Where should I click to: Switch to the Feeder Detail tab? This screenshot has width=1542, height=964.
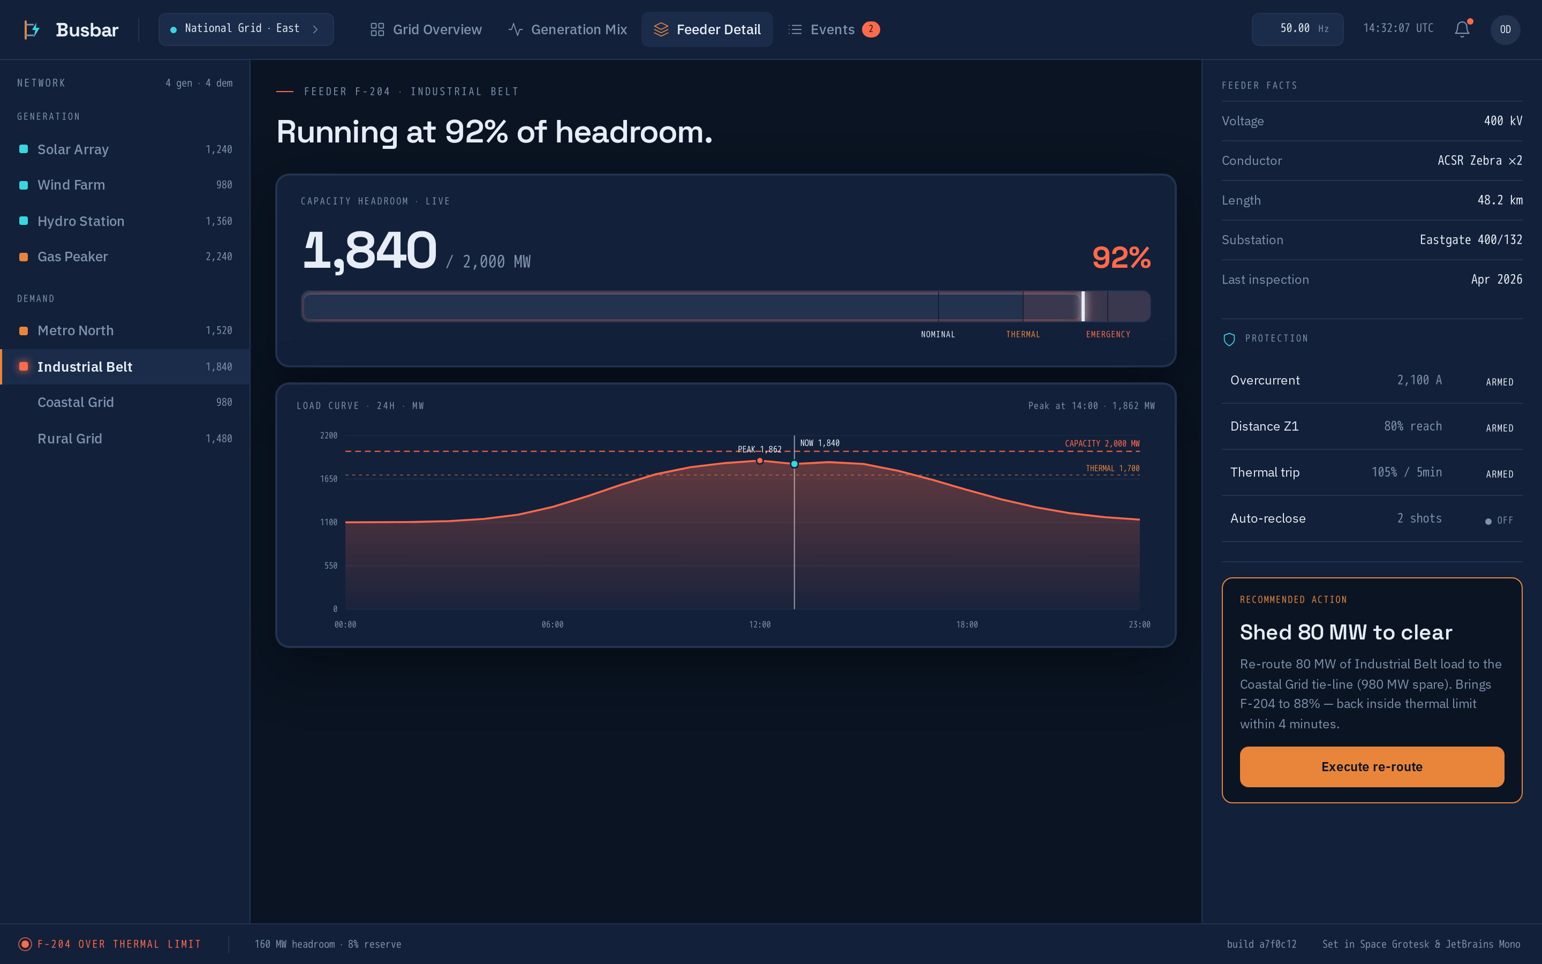pos(707,29)
